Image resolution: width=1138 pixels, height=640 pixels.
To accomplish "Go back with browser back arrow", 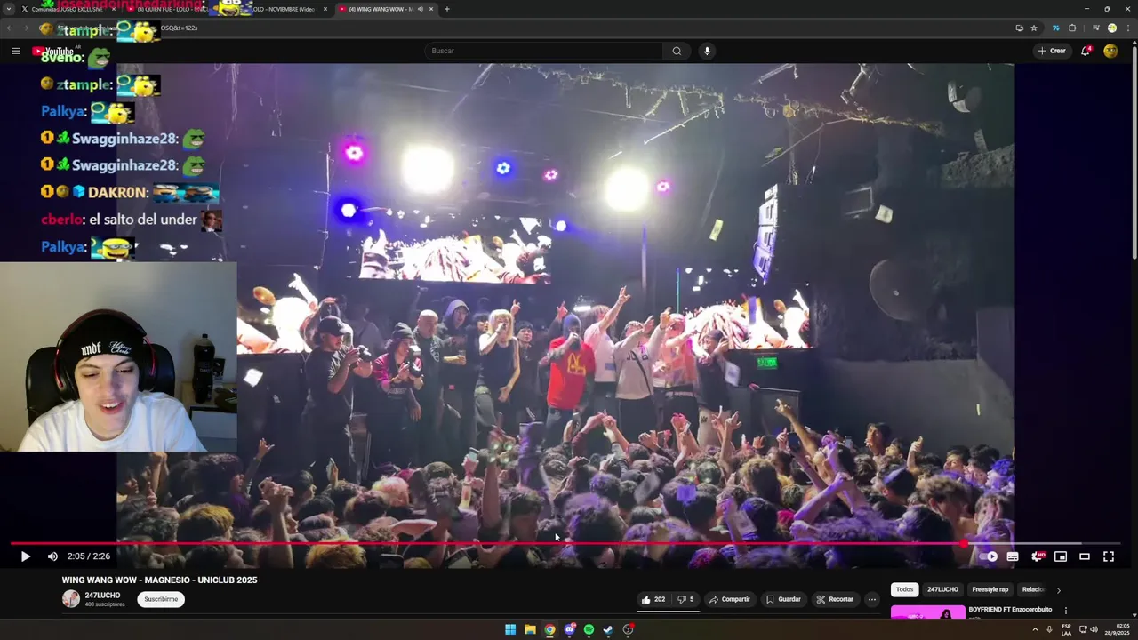I will (10, 28).
